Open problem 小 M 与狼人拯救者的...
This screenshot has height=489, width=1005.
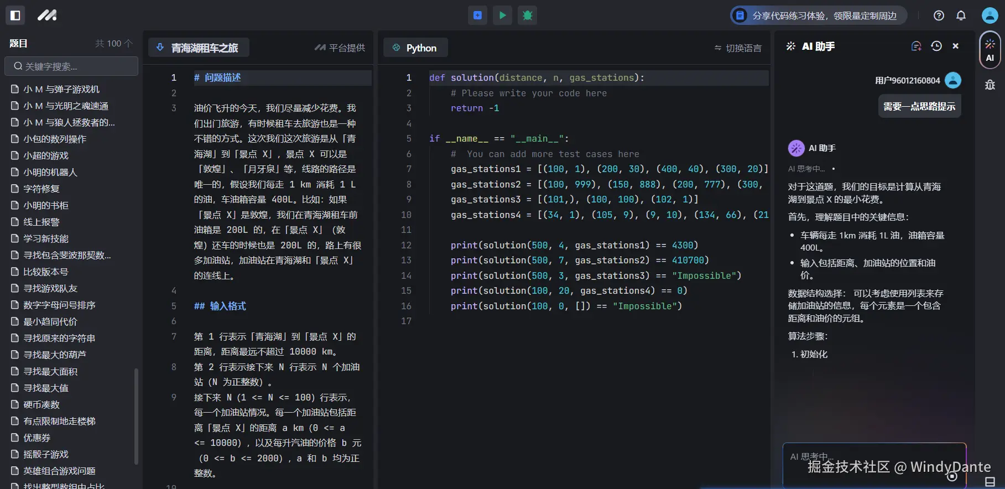tap(69, 122)
